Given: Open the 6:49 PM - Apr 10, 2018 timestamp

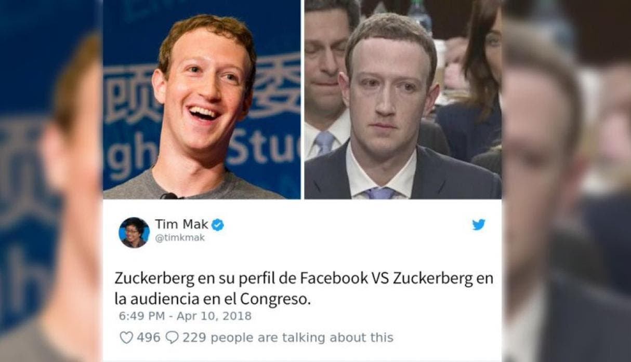Looking at the screenshot, I should pos(185,316).
